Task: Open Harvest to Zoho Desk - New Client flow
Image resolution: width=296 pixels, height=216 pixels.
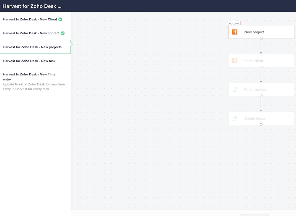Action: click(x=35, y=19)
